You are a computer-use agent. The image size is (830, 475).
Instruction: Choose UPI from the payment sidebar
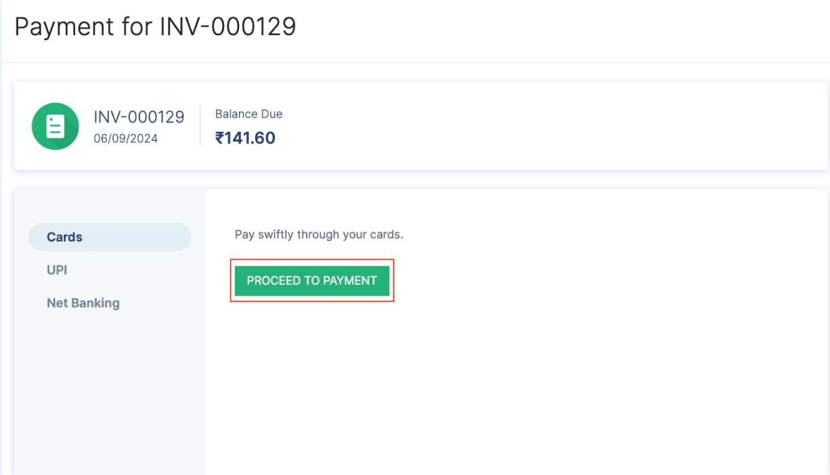point(57,269)
